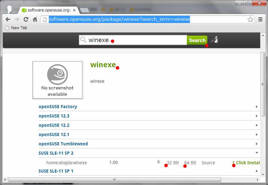The image size is (268, 185).
Task: Expand the SUSE SLE-11 SP 1 section
Action: (149, 171)
